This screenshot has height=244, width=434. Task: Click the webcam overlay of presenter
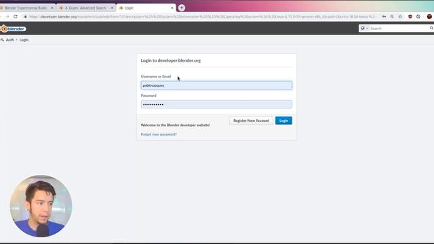[x=41, y=206]
